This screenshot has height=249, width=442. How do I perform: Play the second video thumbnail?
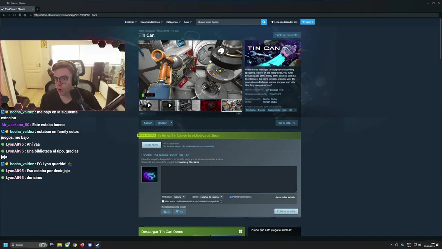(170, 105)
